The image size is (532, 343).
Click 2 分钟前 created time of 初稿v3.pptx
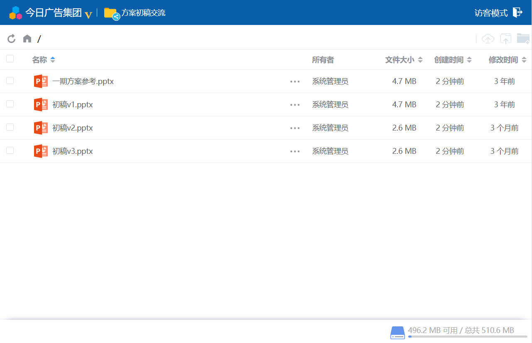[450, 151]
